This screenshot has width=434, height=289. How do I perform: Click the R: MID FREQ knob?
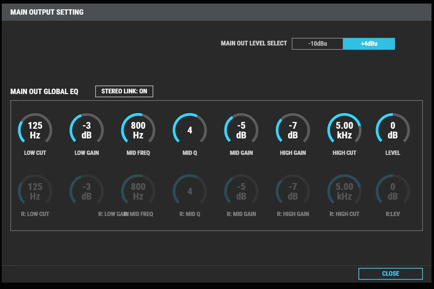tap(138, 191)
